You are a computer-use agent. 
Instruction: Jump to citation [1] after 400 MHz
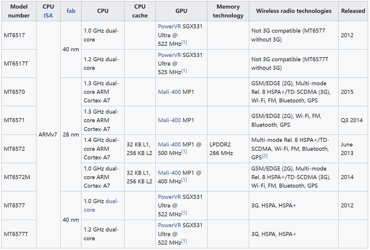(184, 180)
